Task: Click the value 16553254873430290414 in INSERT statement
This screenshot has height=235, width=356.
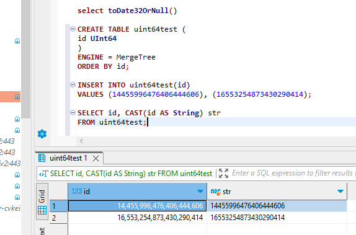Action: pyautogui.click(x=260, y=94)
